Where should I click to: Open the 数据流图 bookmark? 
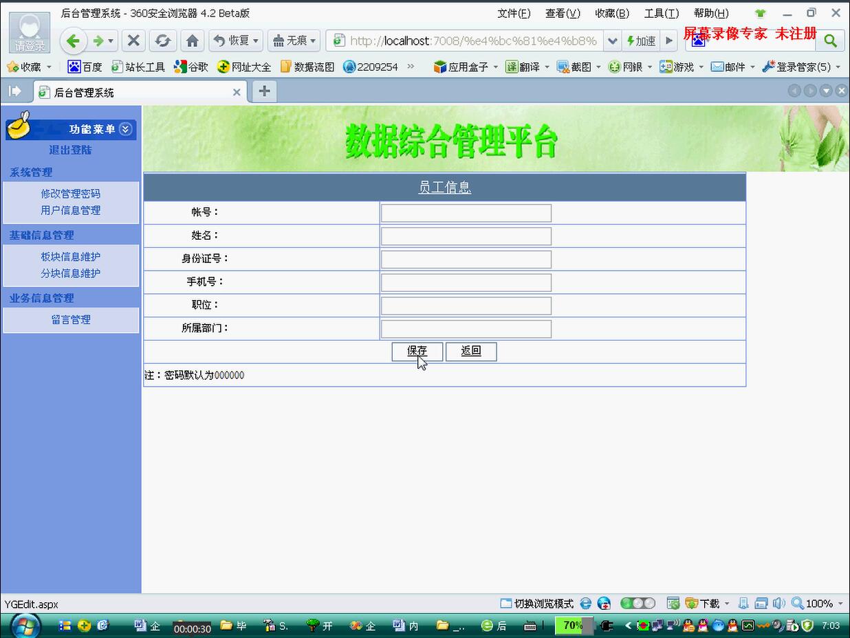pos(307,67)
